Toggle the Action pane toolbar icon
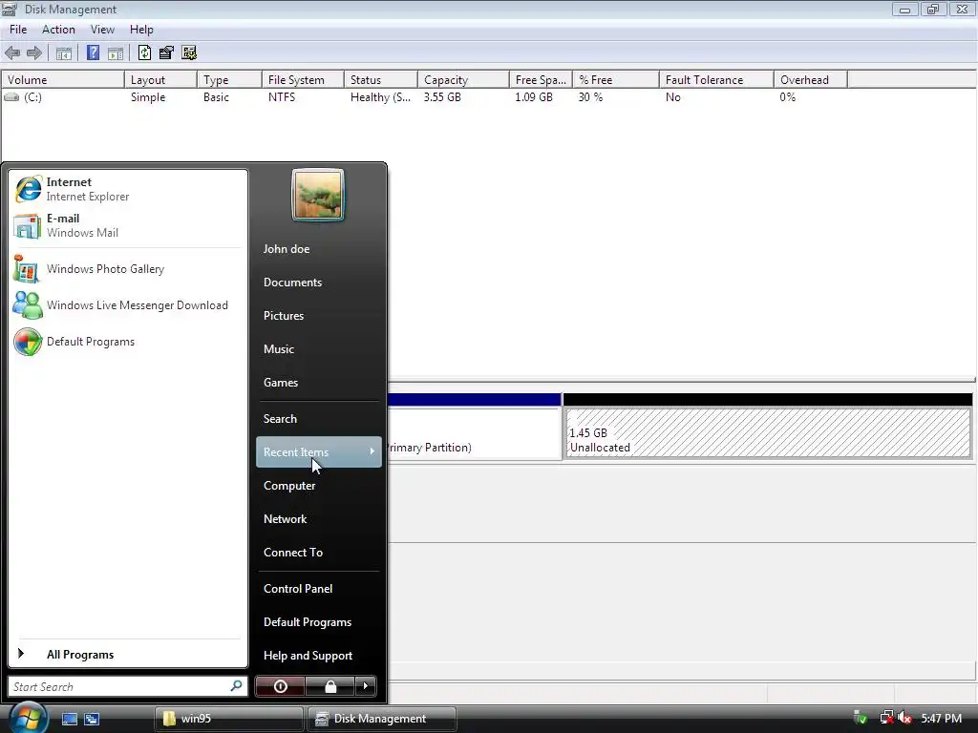 point(116,53)
